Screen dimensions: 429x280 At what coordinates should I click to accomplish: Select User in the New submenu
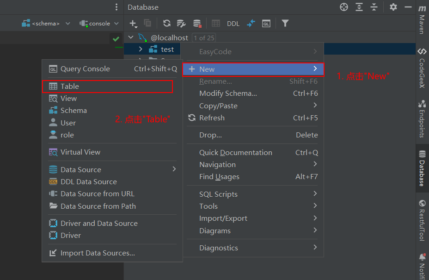pos(112,123)
